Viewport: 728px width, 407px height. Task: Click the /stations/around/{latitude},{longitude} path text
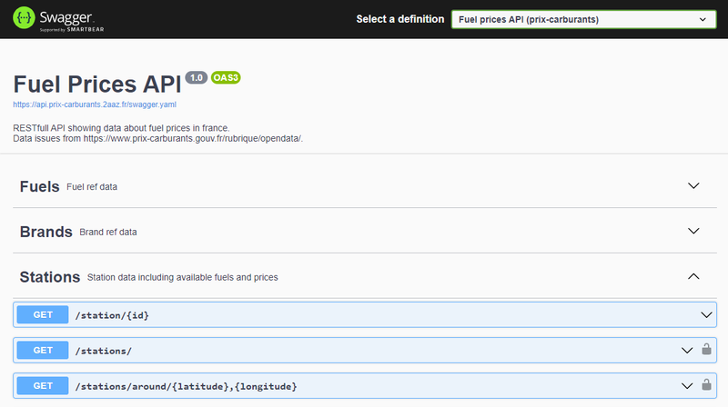pyautogui.click(x=186, y=387)
